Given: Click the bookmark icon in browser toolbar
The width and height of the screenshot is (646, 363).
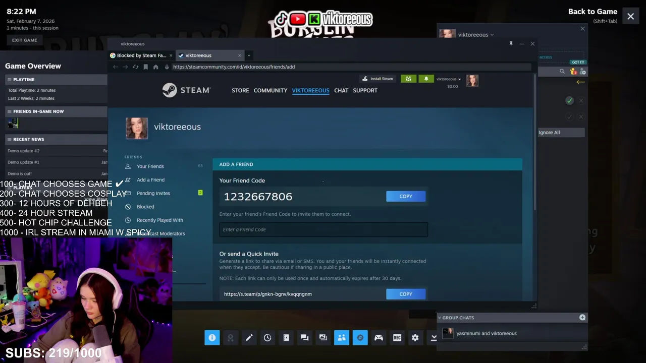Looking at the screenshot, I should (145, 67).
